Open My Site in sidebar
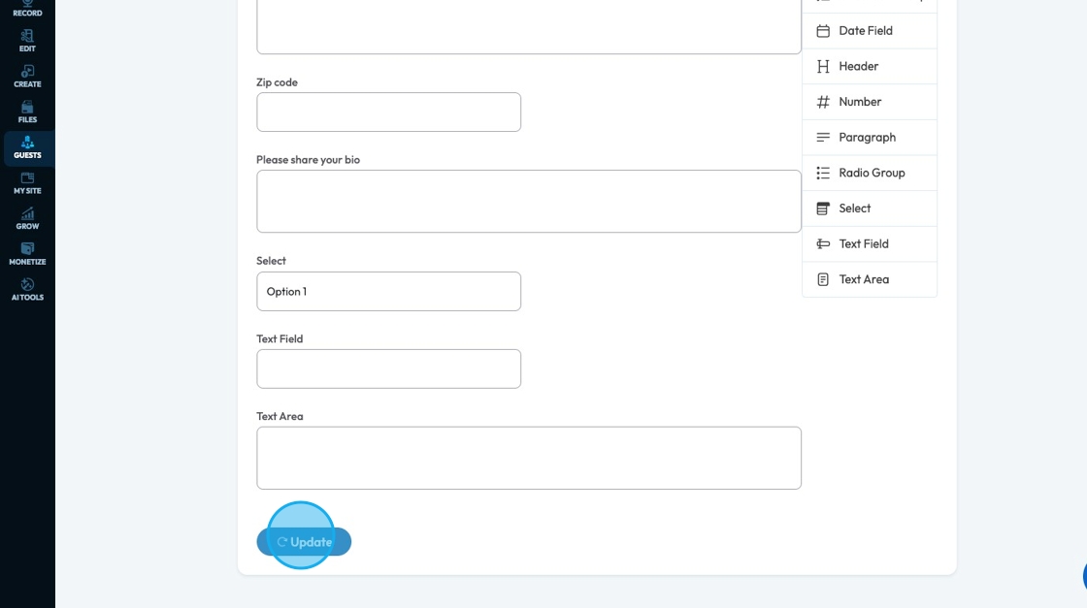Viewport: 1087px width, 608px height. (27, 183)
